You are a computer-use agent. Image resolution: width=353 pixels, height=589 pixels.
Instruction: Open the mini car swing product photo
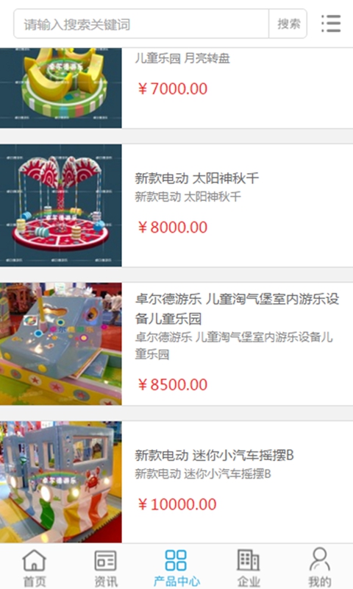coord(61,482)
